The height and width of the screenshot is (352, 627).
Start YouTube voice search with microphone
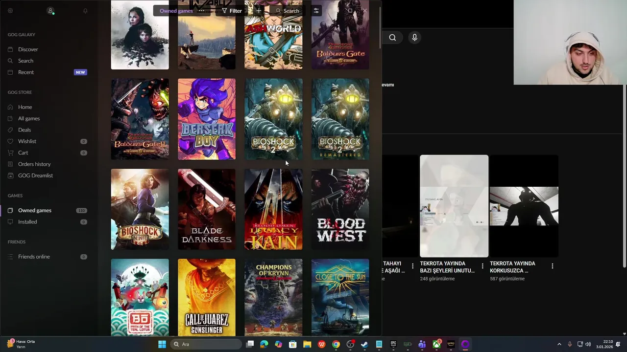click(x=414, y=38)
